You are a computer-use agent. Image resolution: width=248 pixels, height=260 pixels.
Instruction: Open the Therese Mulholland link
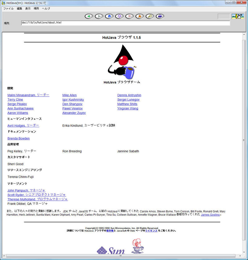tap(38, 199)
